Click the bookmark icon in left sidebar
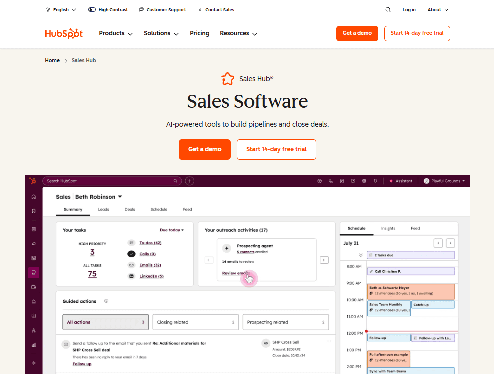The width and height of the screenshot is (494, 374). [x=33, y=211]
